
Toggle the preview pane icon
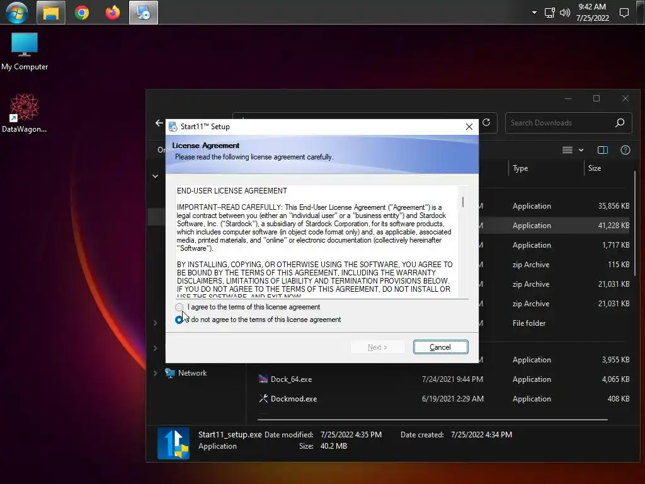(603, 150)
